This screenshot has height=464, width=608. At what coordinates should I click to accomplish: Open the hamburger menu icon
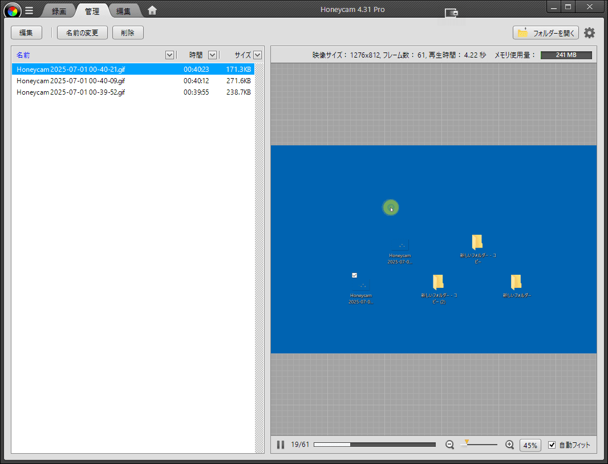tap(29, 10)
